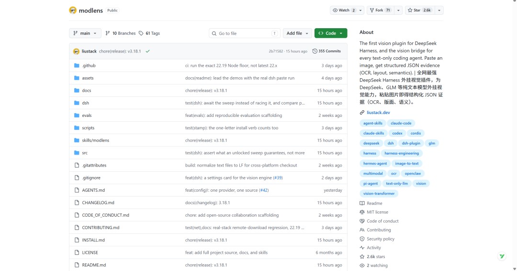517x271 pixels.
Task: Click the branches icon beside 10 Branches
Action: (x=108, y=33)
